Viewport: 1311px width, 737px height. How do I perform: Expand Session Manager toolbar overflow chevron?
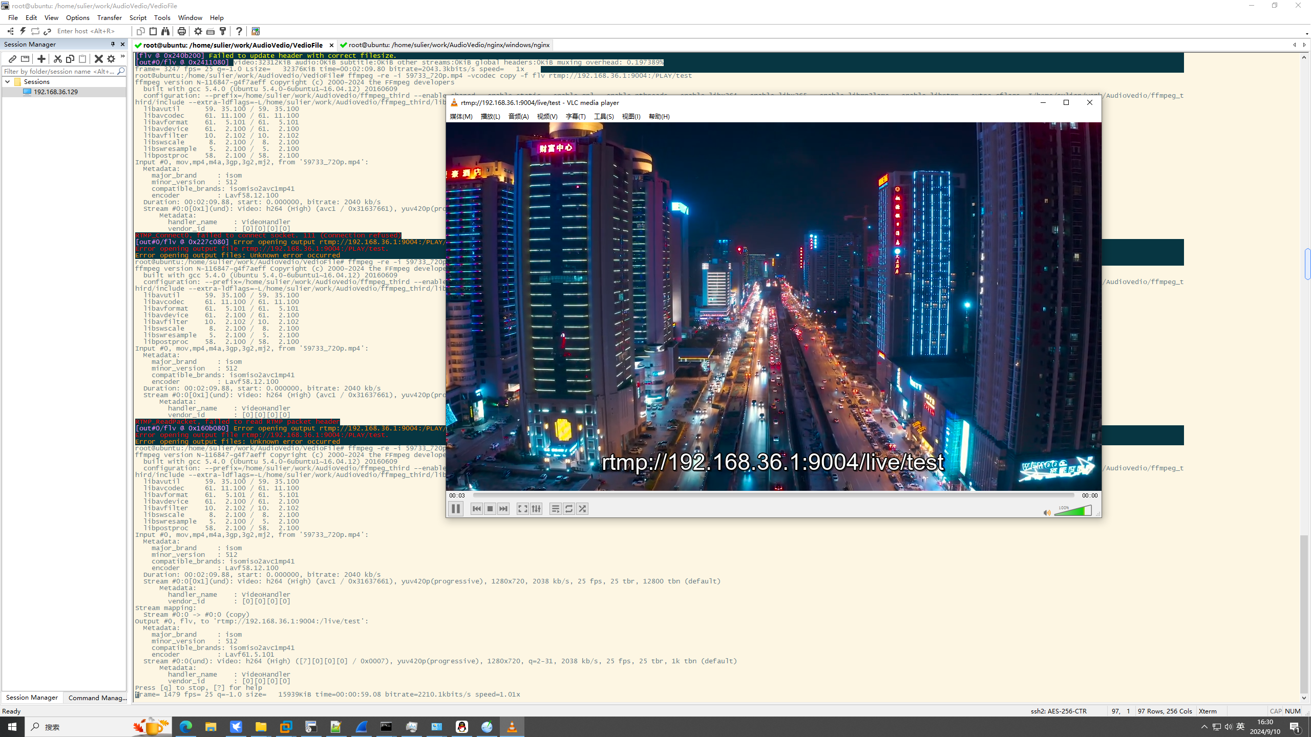pos(123,57)
